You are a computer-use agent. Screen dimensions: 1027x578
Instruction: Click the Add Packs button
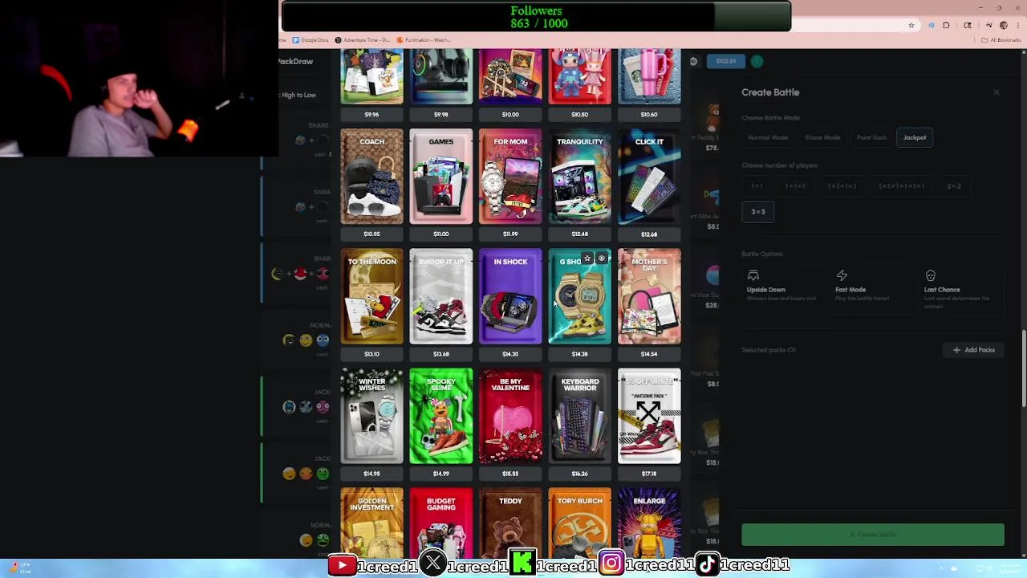tap(973, 350)
